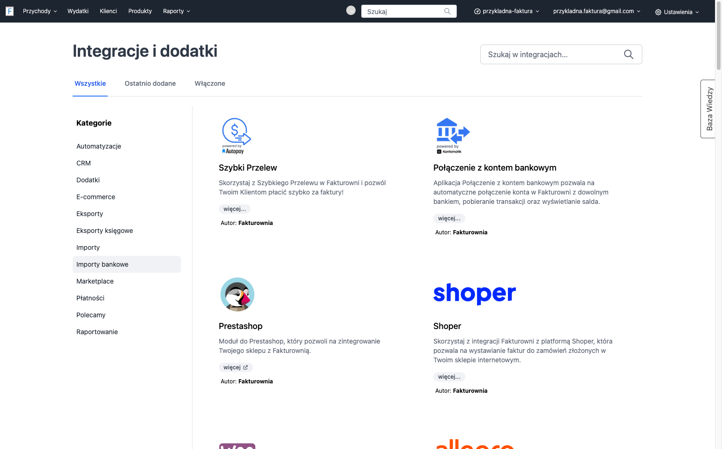This screenshot has height=449, width=722.
Task: Select the Wszystkie tab
Action: point(90,83)
